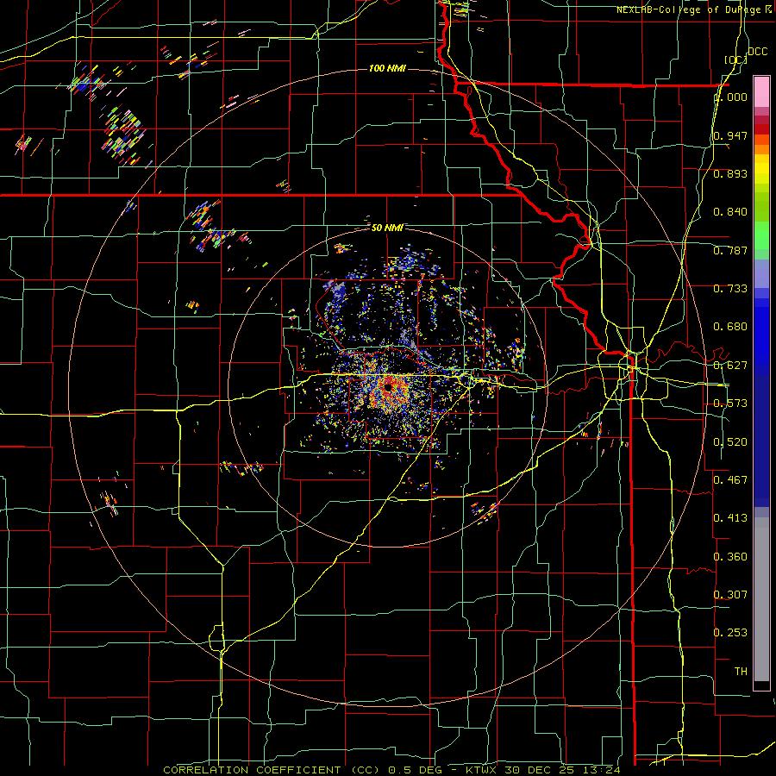776x776 pixels.
Task: Click the radar site center of the echoes
Action: [x=387, y=387]
